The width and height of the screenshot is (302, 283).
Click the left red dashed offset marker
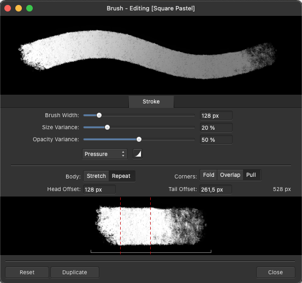120,226
